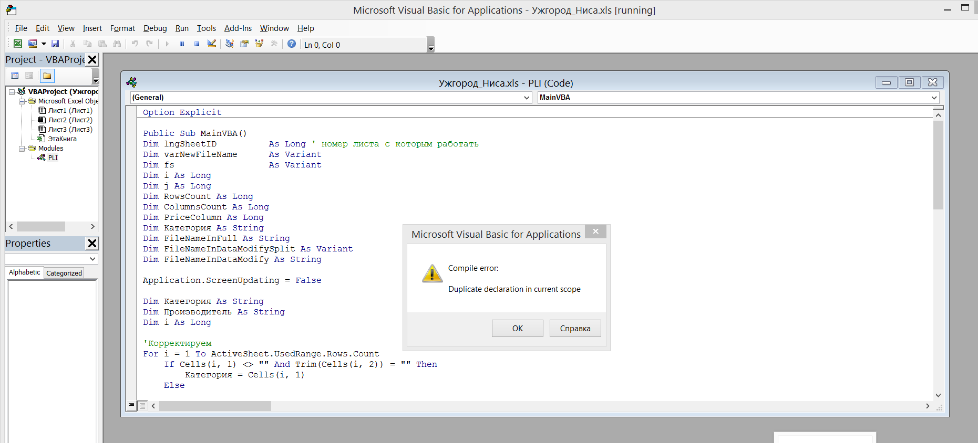
Task: Select Лист3 (Лист3) in project tree
Action: point(70,130)
